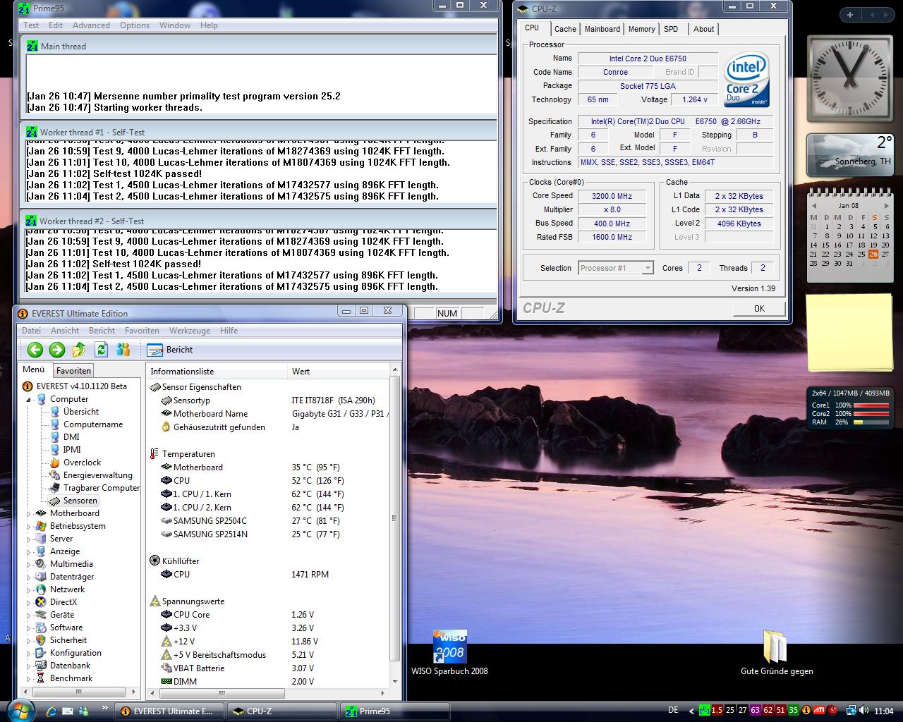Viewport: 903px width, 722px height.
Task: Click the yellow sticky note gadget
Action: pos(851,333)
